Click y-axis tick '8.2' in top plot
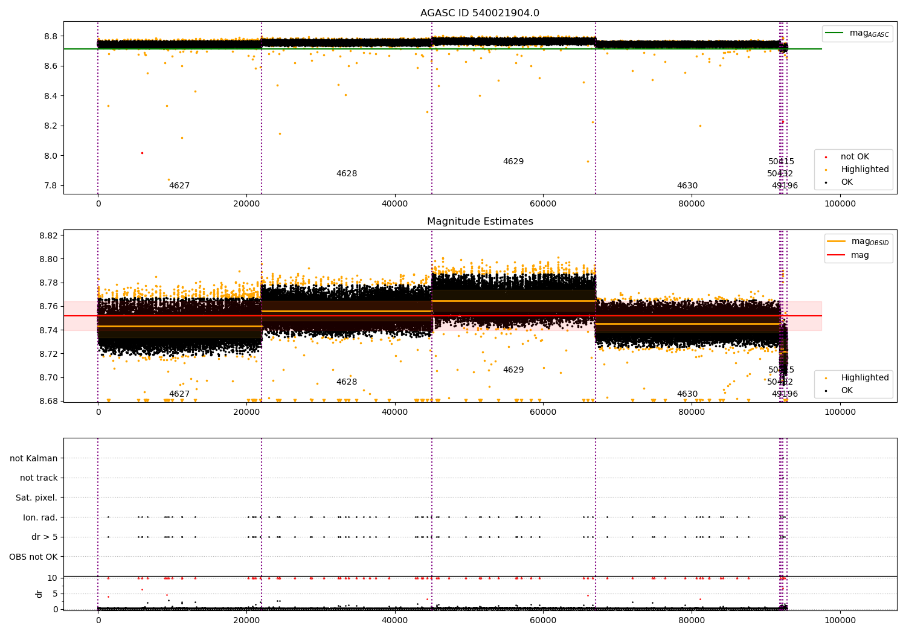This screenshot has height=634, width=906. pyautogui.click(x=51, y=126)
